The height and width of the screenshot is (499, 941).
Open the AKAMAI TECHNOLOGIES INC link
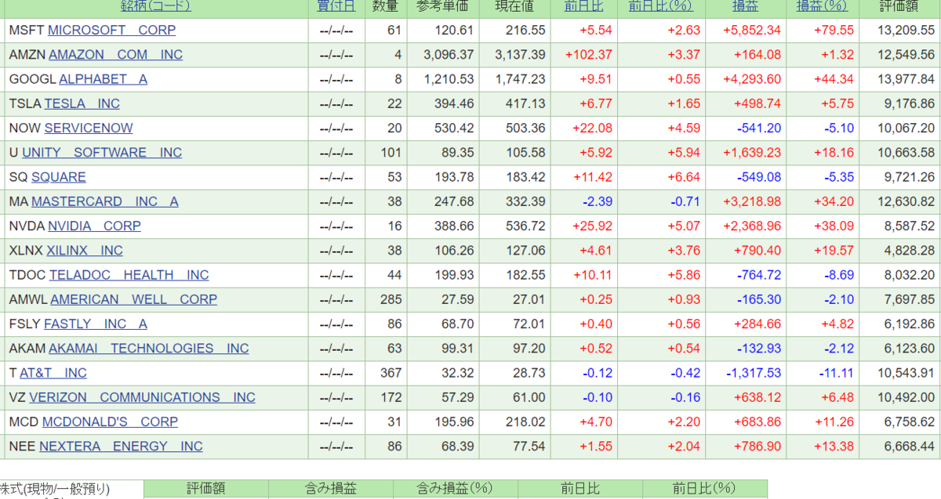click(149, 349)
